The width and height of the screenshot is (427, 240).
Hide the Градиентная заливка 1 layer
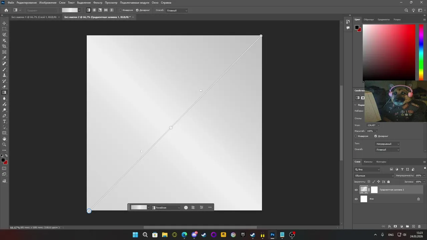(356, 190)
